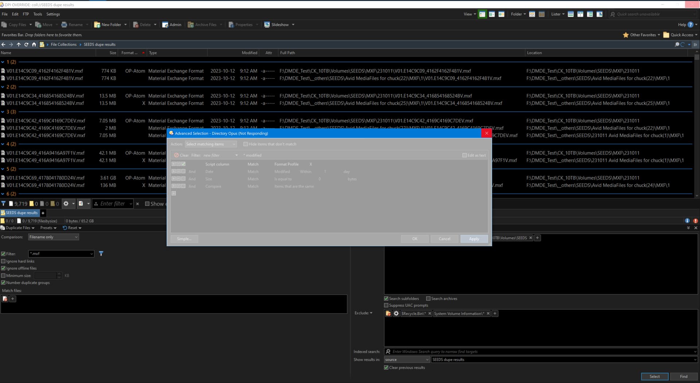700x383 pixels.
Task: Click the Admin mode icon
Action: coord(165,25)
